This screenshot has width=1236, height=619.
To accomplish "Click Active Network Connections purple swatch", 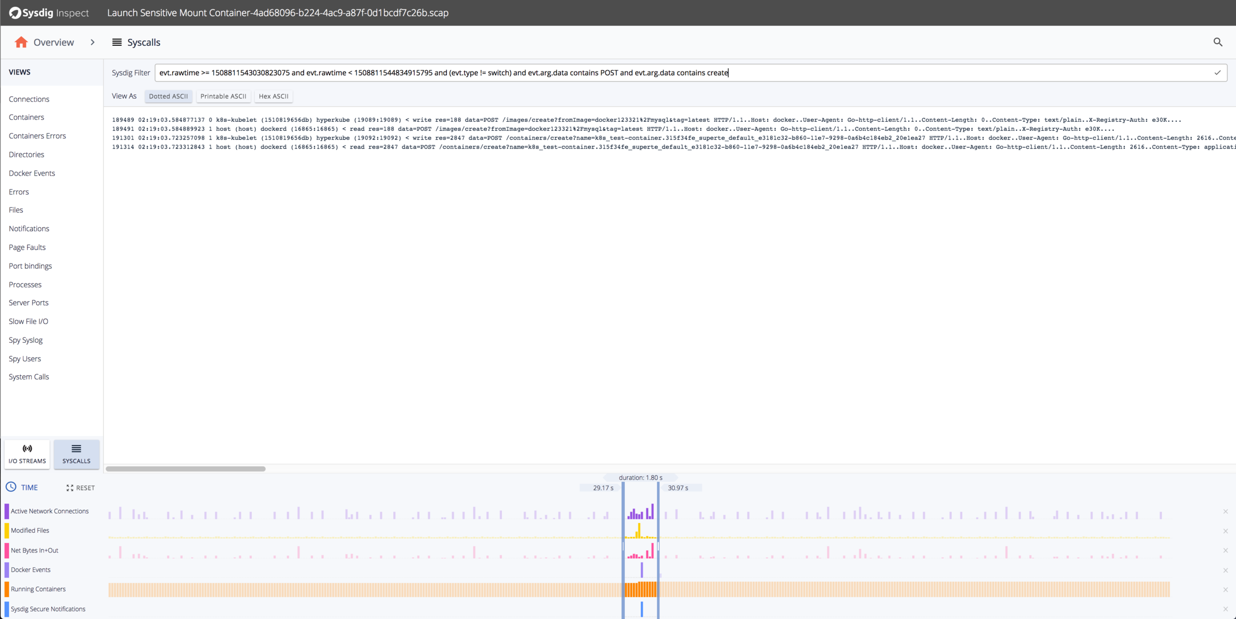I will [6, 511].
